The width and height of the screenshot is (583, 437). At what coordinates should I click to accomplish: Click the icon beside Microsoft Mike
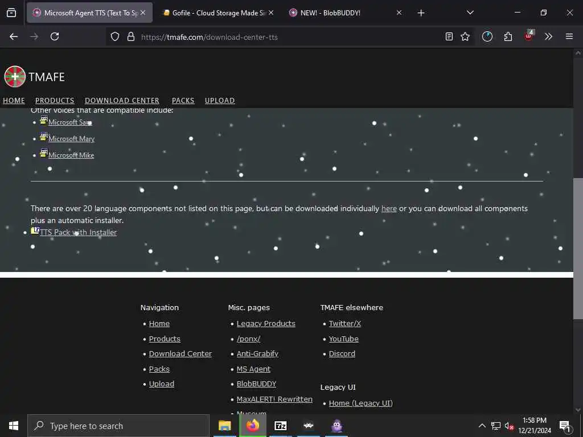tap(44, 152)
